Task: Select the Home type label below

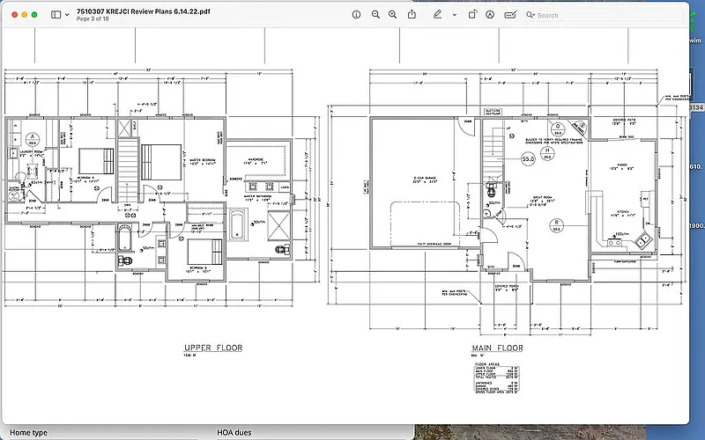Action: [29, 433]
